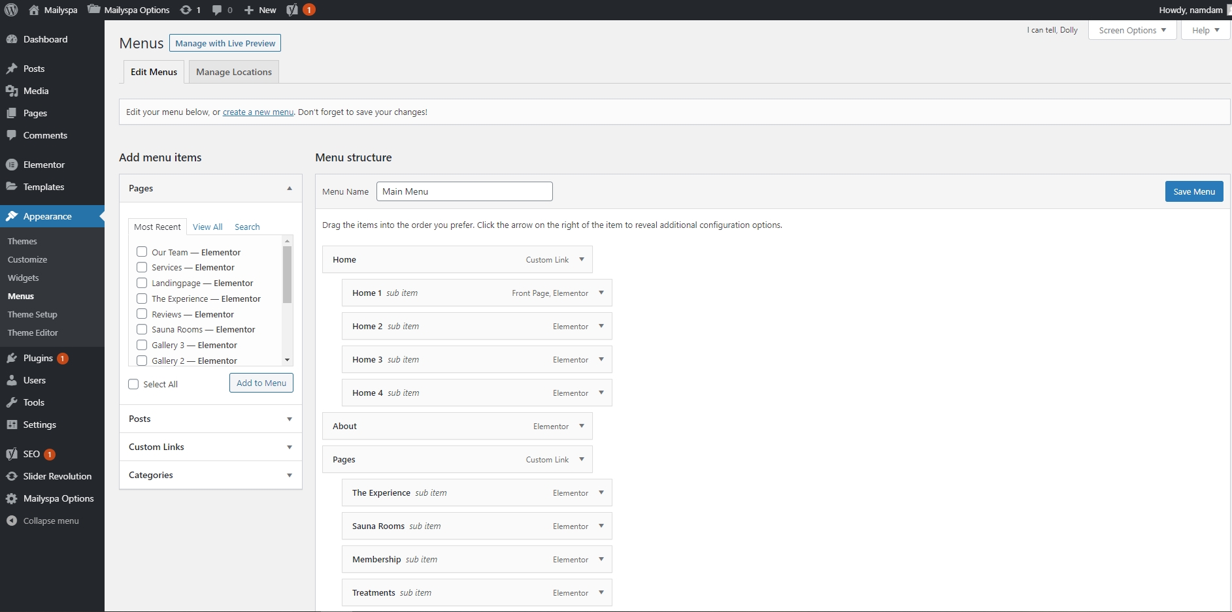Viewport: 1232px width, 612px height.
Task: Collapse the admin sidebar menu
Action: pos(50,521)
